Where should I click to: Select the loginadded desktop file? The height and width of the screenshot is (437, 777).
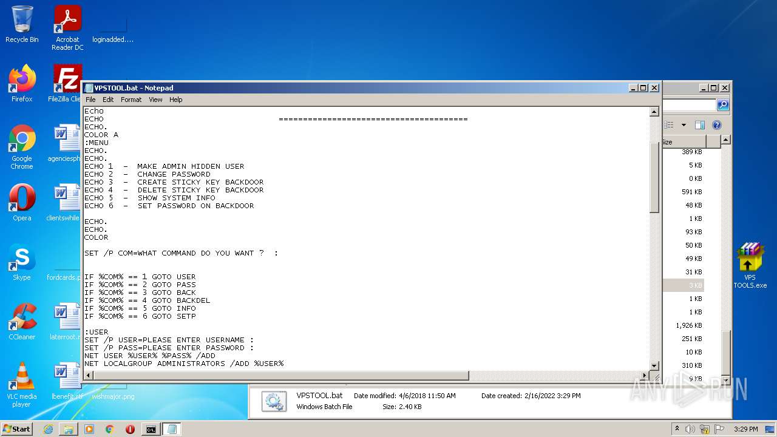(x=113, y=28)
